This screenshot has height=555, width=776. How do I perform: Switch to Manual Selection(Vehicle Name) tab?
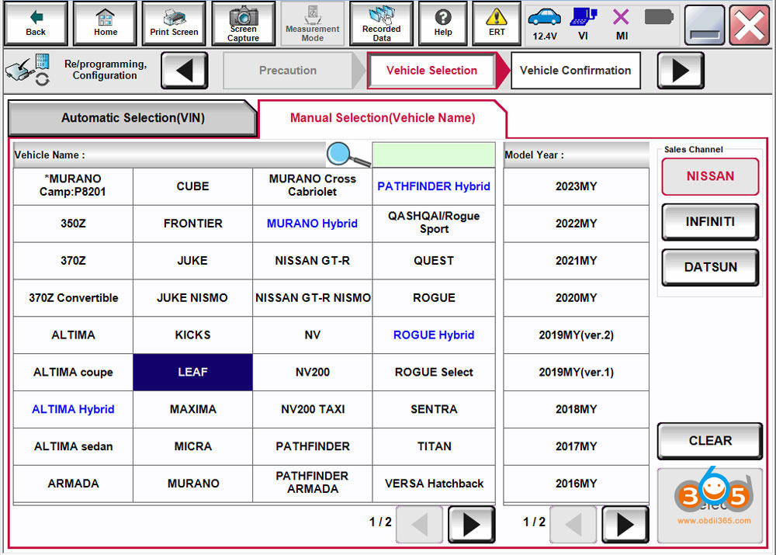(382, 118)
